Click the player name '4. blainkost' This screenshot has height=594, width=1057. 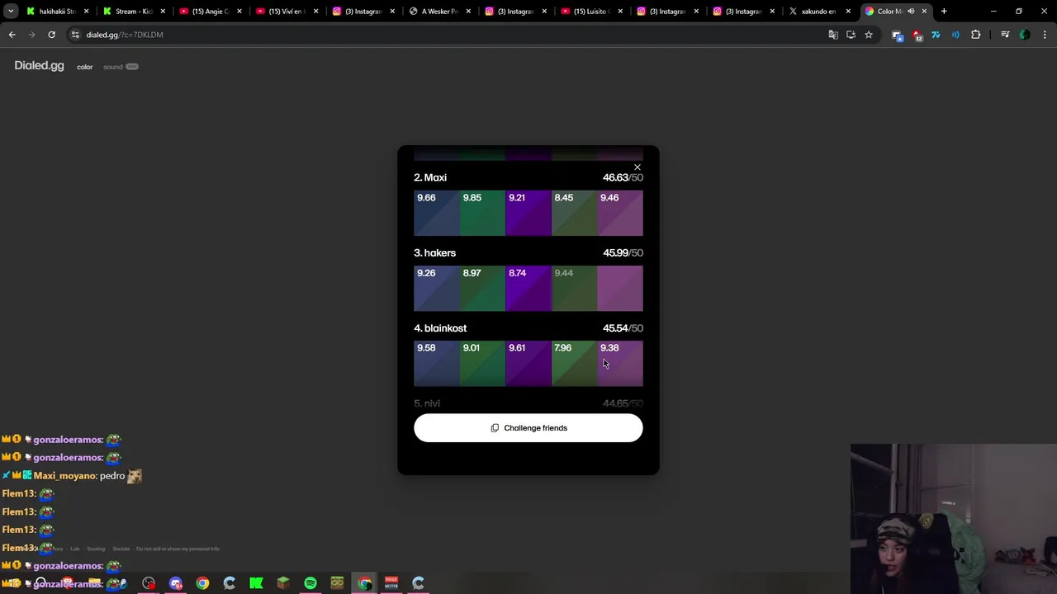click(x=440, y=328)
